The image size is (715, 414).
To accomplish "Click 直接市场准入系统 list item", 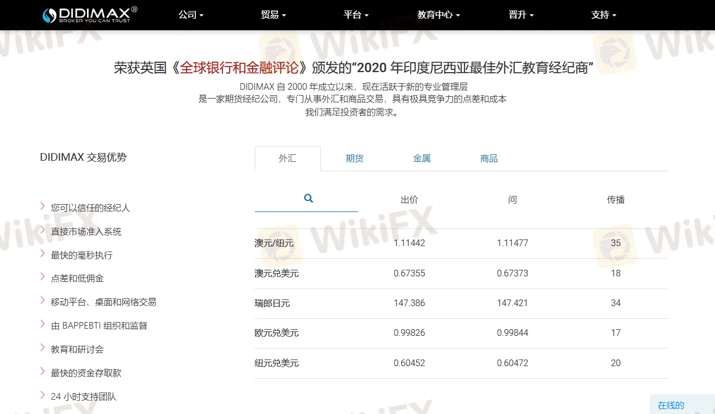I will click(x=86, y=232).
